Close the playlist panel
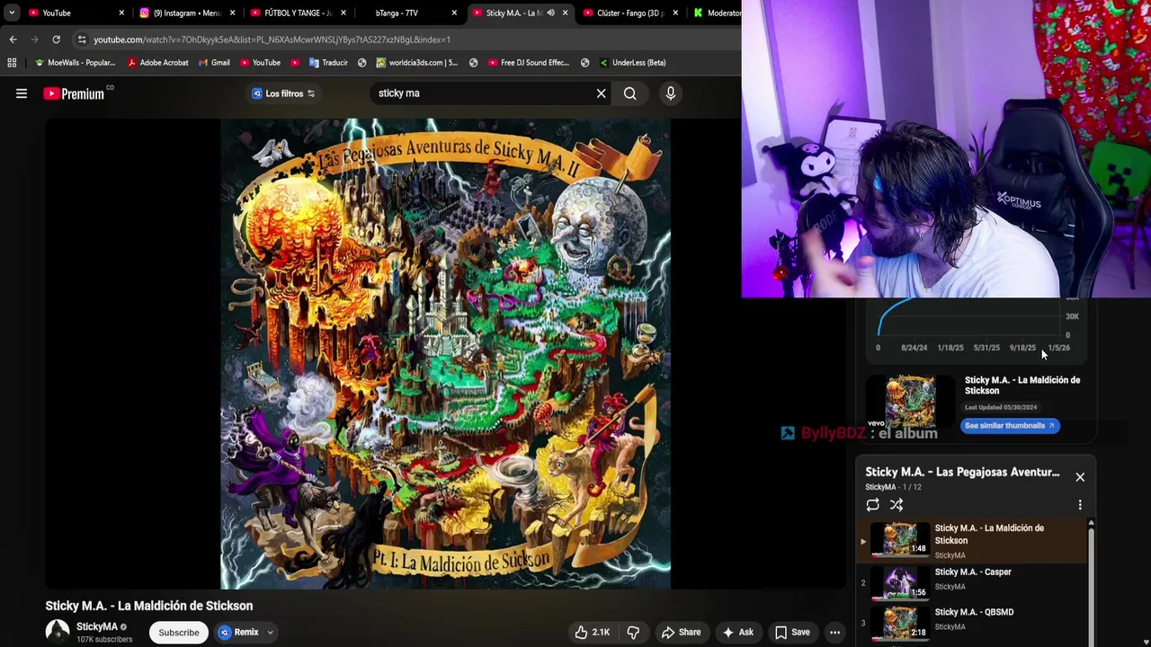Screen dimensions: 1151x647 point(1080,477)
